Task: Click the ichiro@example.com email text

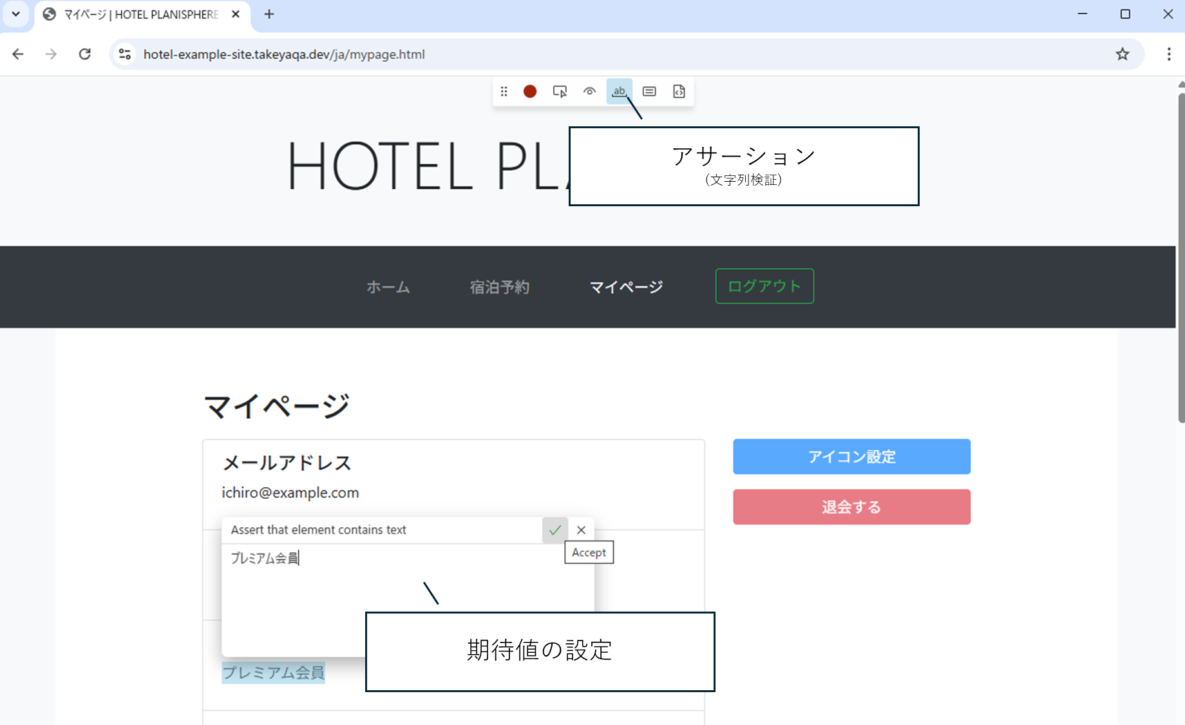Action: pyautogui.click(x=290, y=493)
